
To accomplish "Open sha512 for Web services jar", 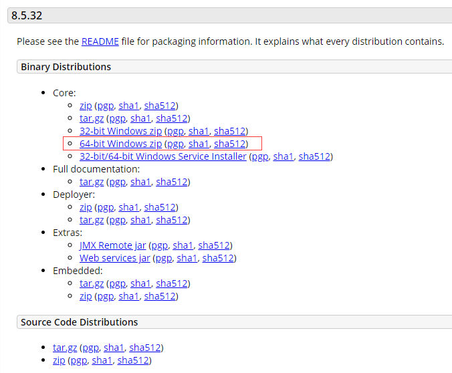I will pyautogui.click(x=218, y=258).
